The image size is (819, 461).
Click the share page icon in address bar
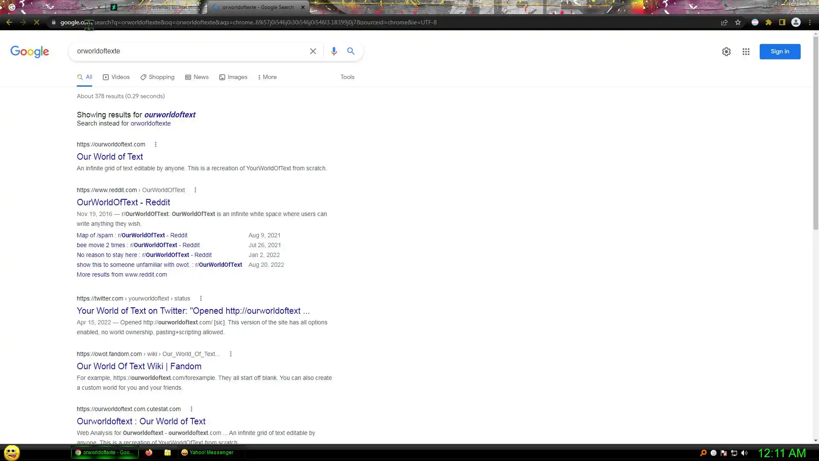[724, 22]
